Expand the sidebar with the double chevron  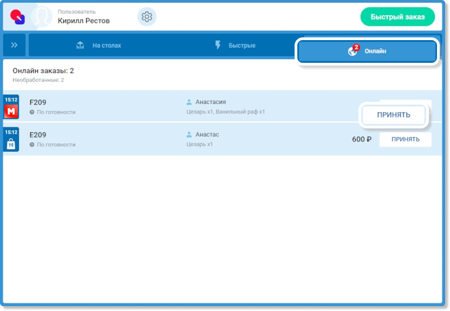point(15,45)
